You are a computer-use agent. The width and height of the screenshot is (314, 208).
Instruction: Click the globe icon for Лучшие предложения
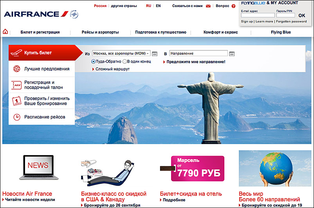point(16,68)
